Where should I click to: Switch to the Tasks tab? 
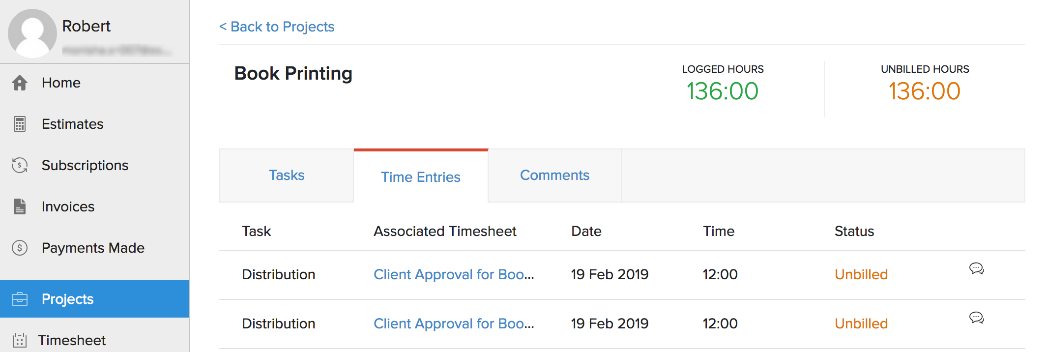[287, 176]
